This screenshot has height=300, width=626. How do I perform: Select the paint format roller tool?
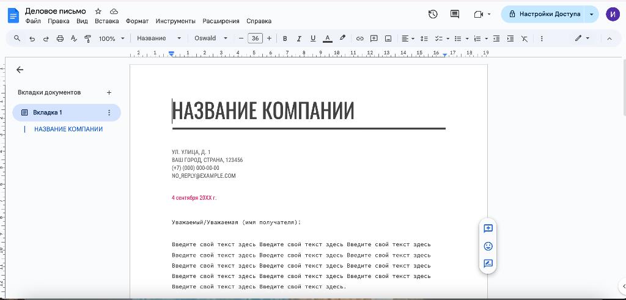[88, 38]
